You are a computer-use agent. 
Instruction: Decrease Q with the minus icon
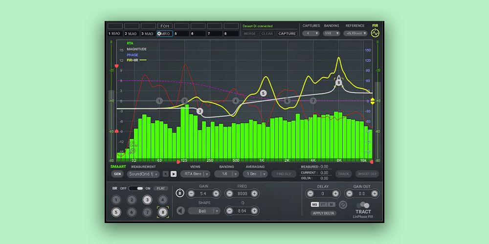coord(229,211)
